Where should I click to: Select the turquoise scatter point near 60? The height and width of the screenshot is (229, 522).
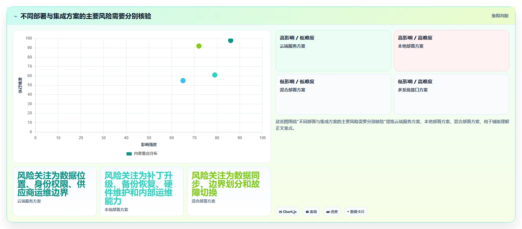click(x=215, y=75)
